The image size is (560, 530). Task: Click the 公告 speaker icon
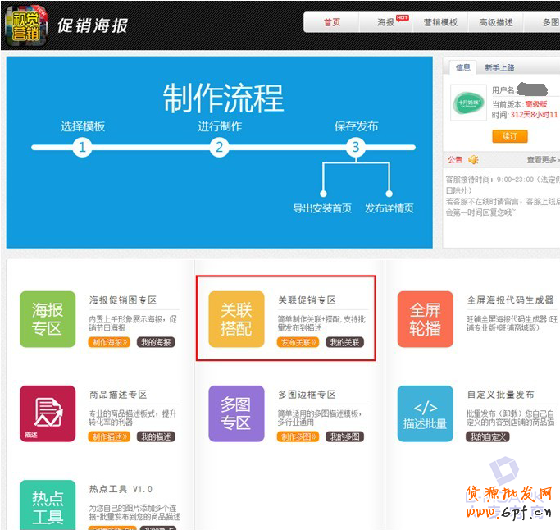point(473,159)
